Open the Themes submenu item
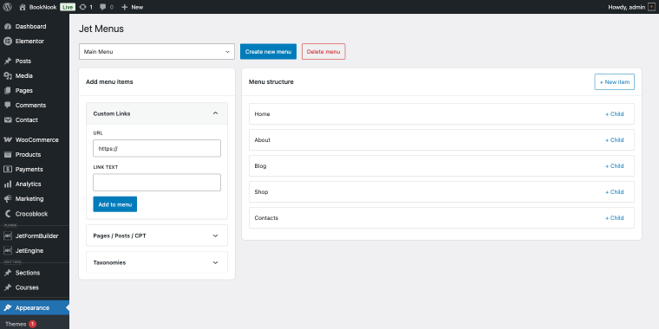The image size is (659, 329). pyautogui.click(x=16, y=324)
